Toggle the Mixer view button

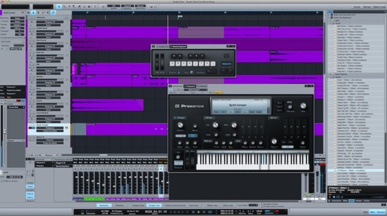click(373, 212)
